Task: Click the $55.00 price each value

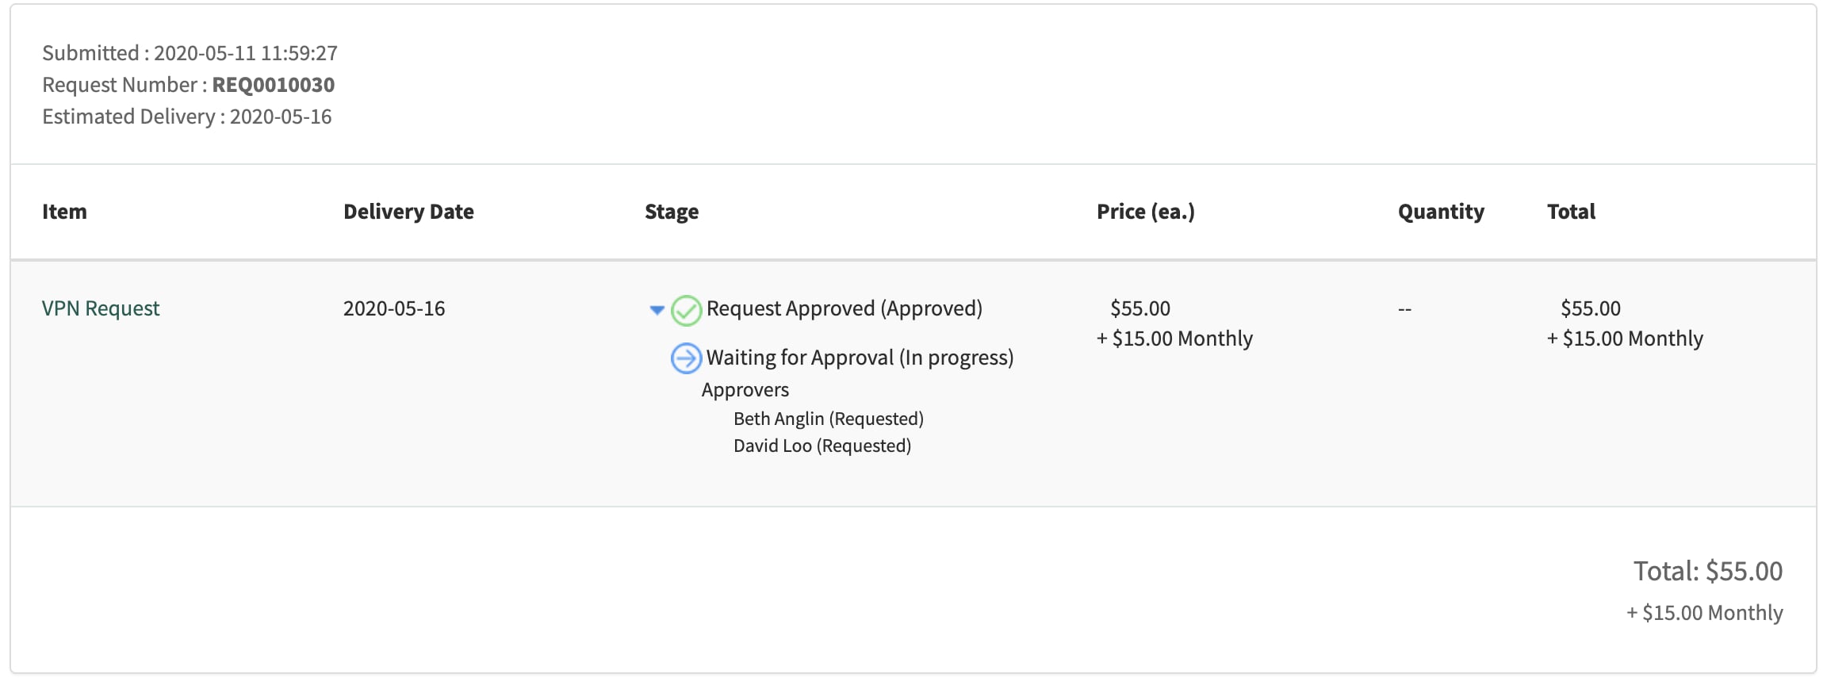Action: point(1139,308)
